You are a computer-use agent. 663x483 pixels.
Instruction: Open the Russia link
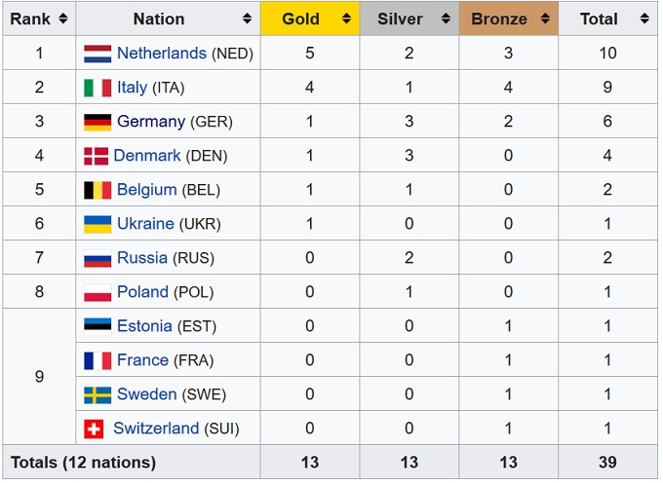(x=141, y=258)
